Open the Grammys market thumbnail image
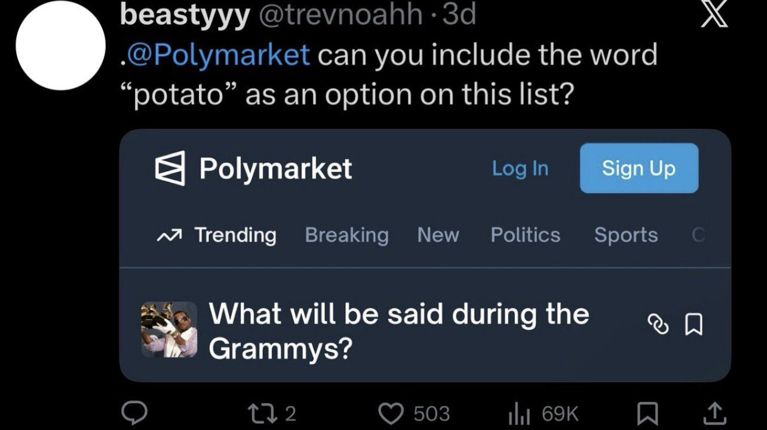This screenshot has height=430, width=767. [x=169, y=330]
